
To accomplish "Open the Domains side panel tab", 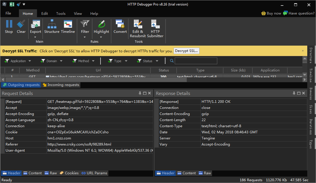I will click(311, 94).
